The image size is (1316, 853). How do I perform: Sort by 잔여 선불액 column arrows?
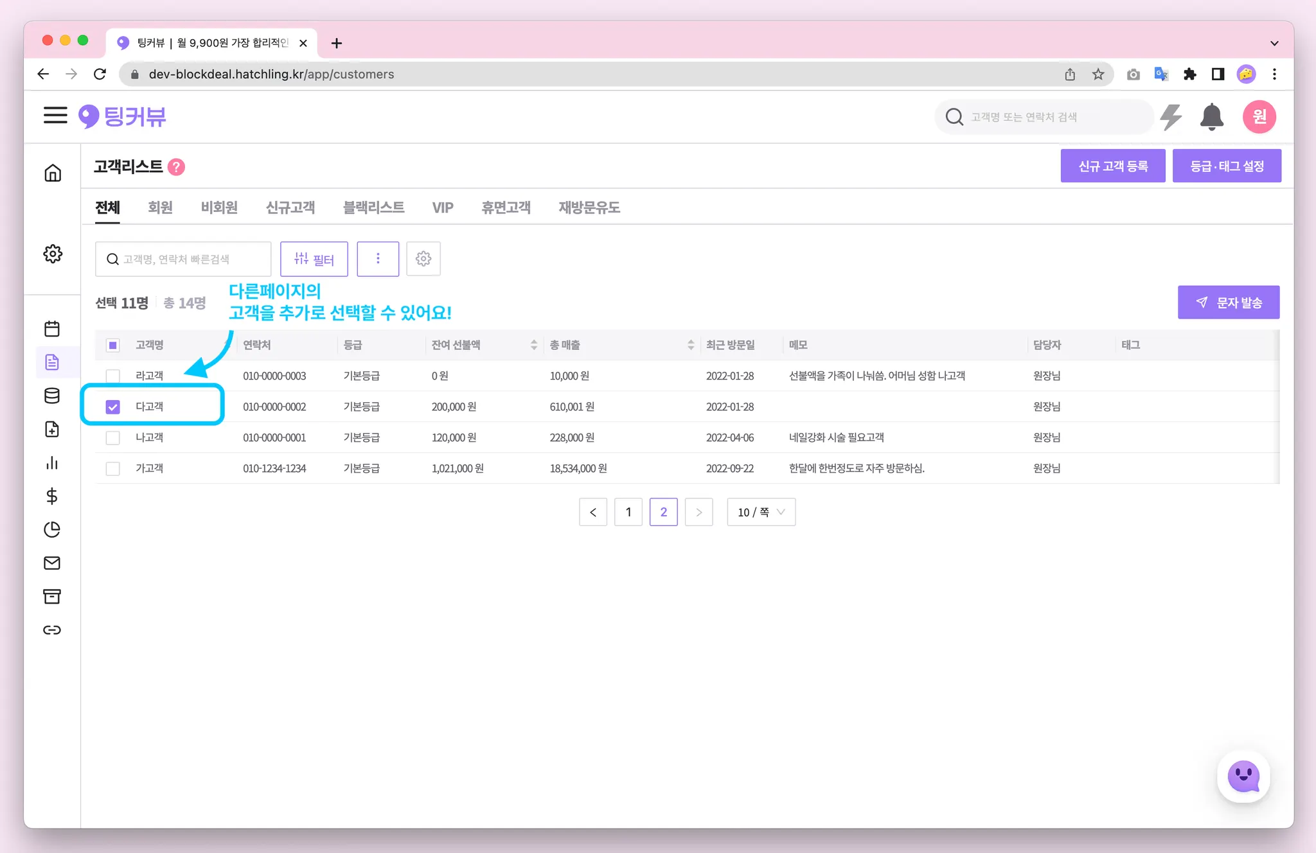[533, 345]
